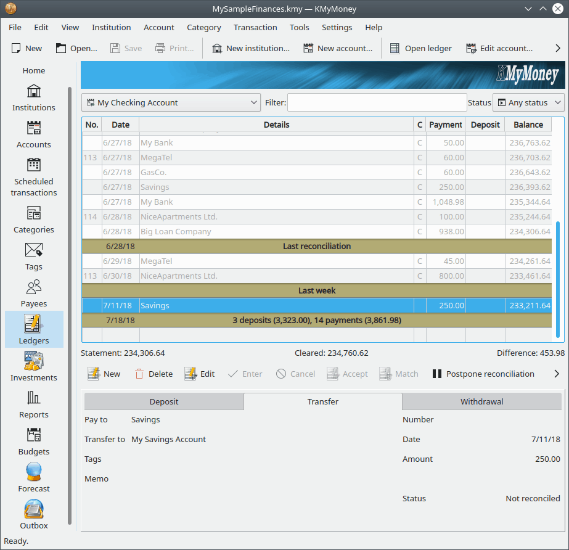Open the Payees view
The height and width of the screenshot is (550, 569).
tap(34, 292)
